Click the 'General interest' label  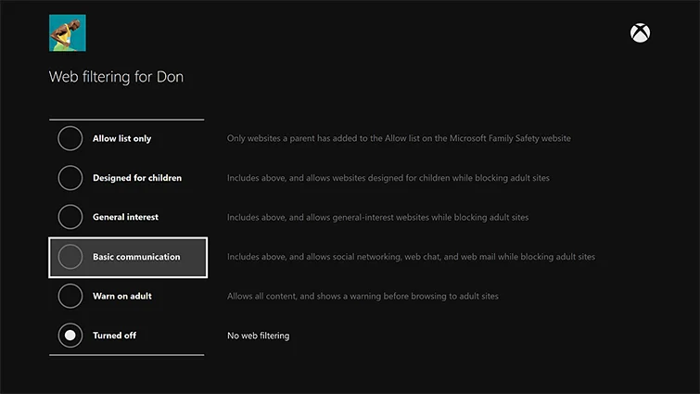pyautogui.click(x=125, y=217)
